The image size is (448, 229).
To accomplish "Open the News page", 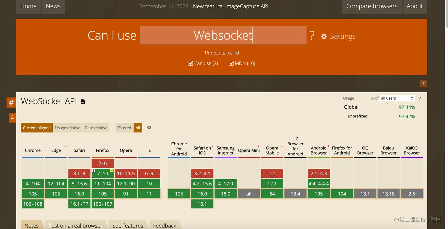I will click(x=53, y=6).
